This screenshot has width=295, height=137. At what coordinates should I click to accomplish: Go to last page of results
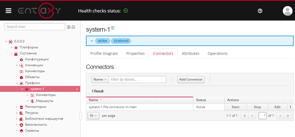[x=288, y=116]
